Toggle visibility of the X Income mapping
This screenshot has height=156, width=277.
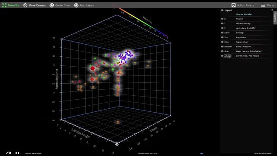click(222, 19)
